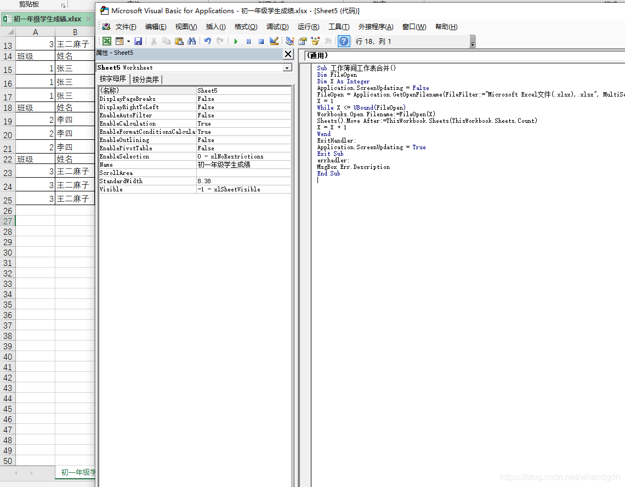Switch to the 按分类序 tab

click(145, 80)
